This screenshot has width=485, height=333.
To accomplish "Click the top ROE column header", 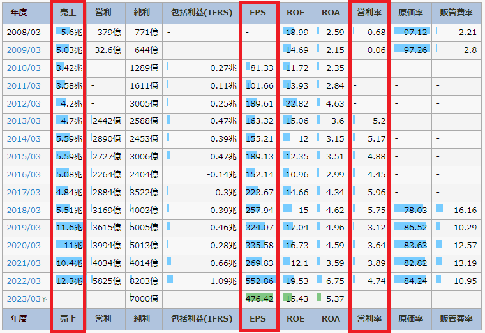I will [x=295, y=13].
